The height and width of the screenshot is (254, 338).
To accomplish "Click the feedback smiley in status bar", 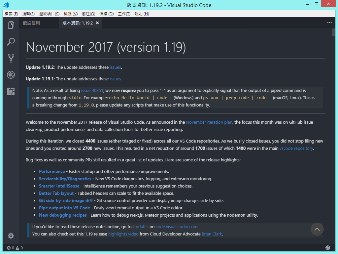I will (x=328, y=248).
